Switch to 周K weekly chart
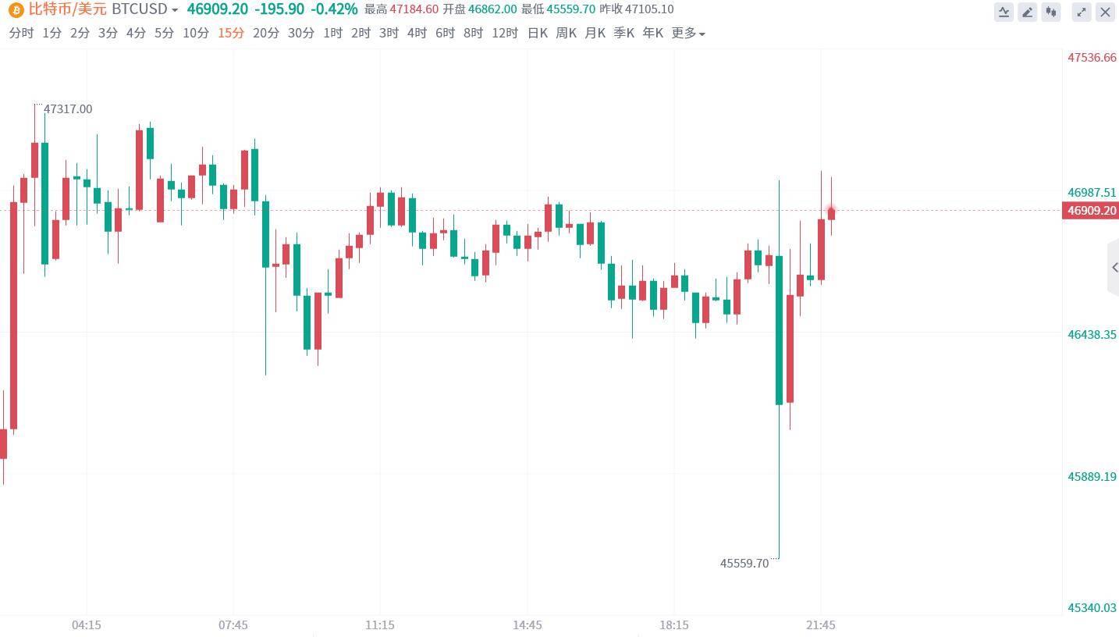Viewport: 1119px width, 637px height. [x=566, y=33]
